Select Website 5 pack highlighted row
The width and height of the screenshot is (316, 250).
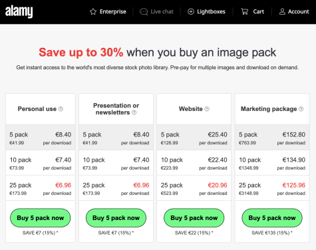[194, 138]
